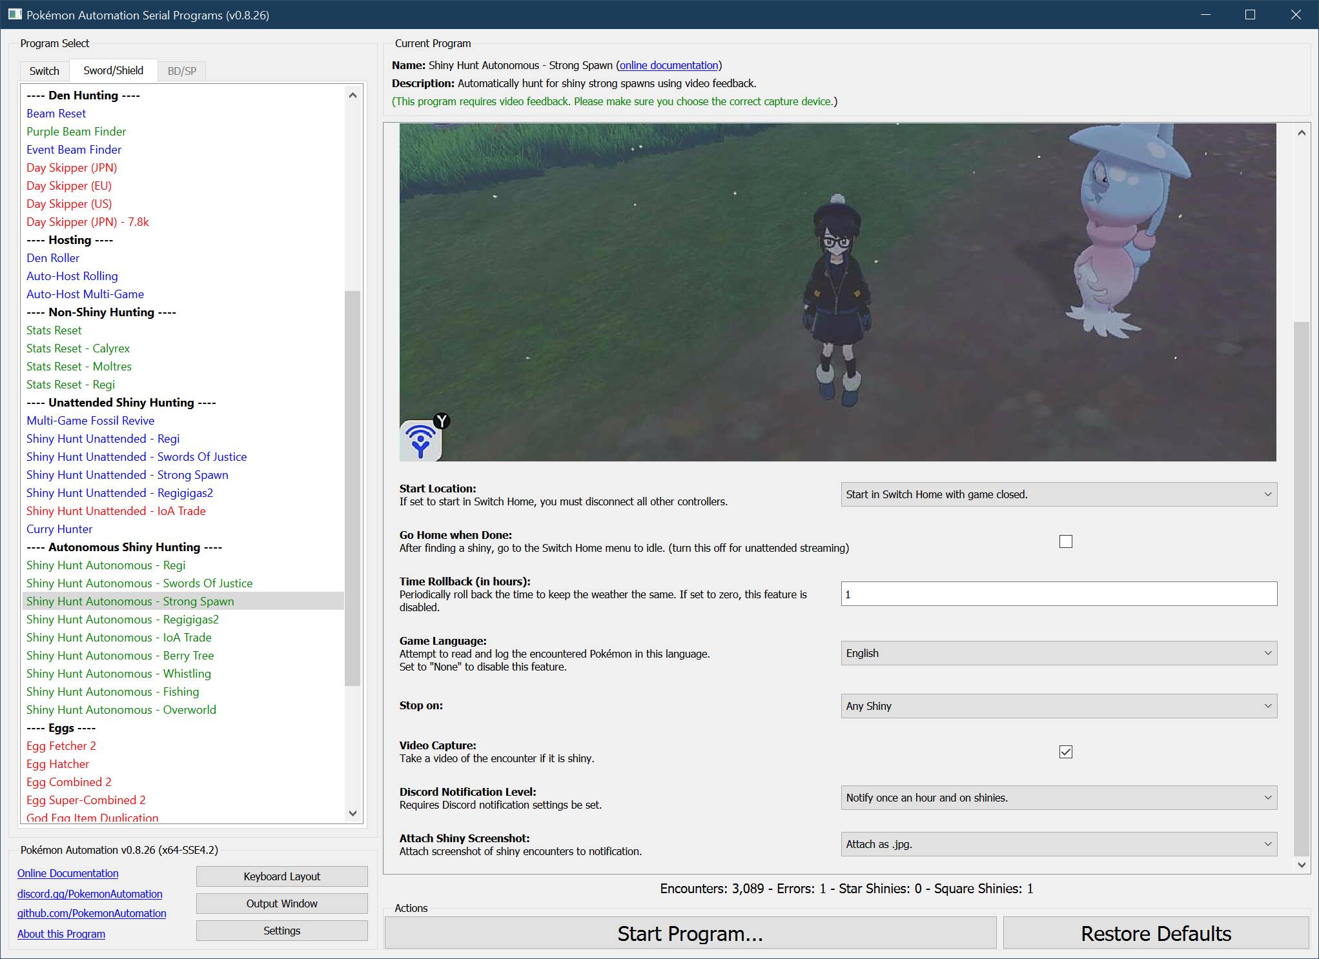
Task: Click the app icon in title bar
Action: coord(14,14)
